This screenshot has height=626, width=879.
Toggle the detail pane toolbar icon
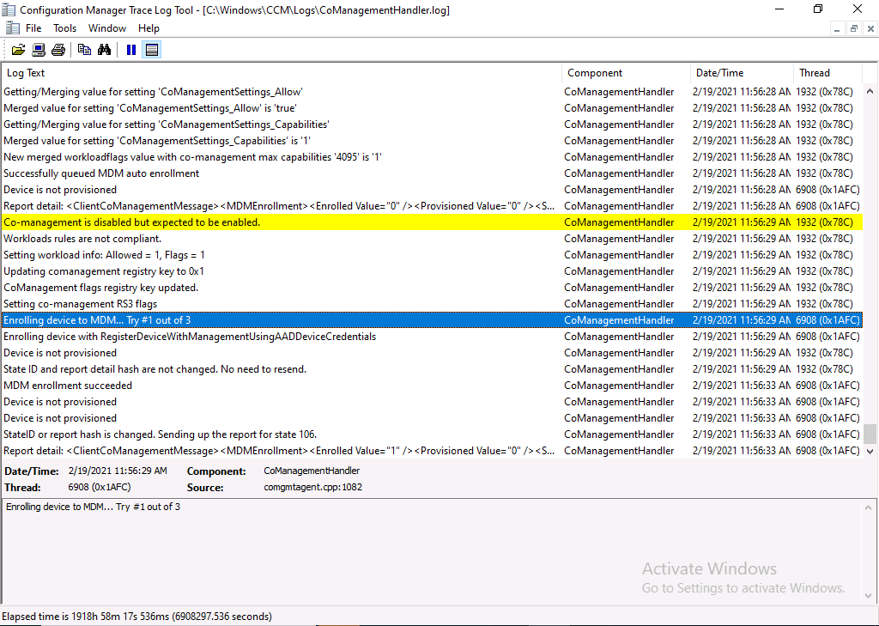point(152,50)
